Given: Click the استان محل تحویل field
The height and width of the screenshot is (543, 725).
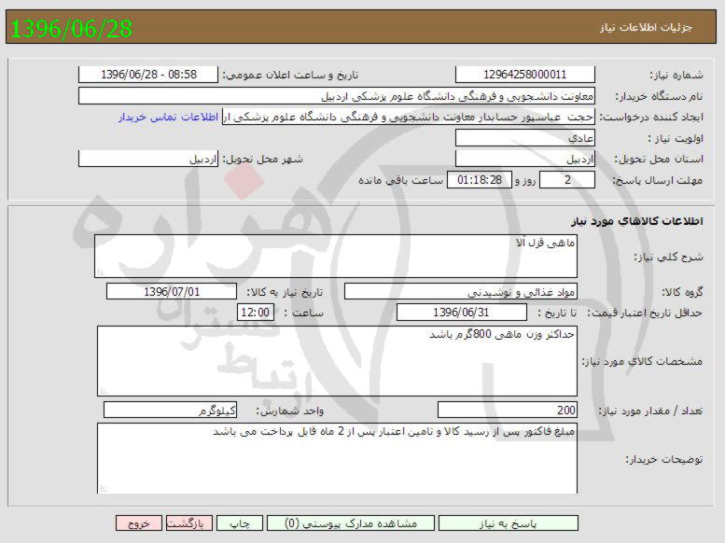Looking at the screenshot, I should click(524, 159).
